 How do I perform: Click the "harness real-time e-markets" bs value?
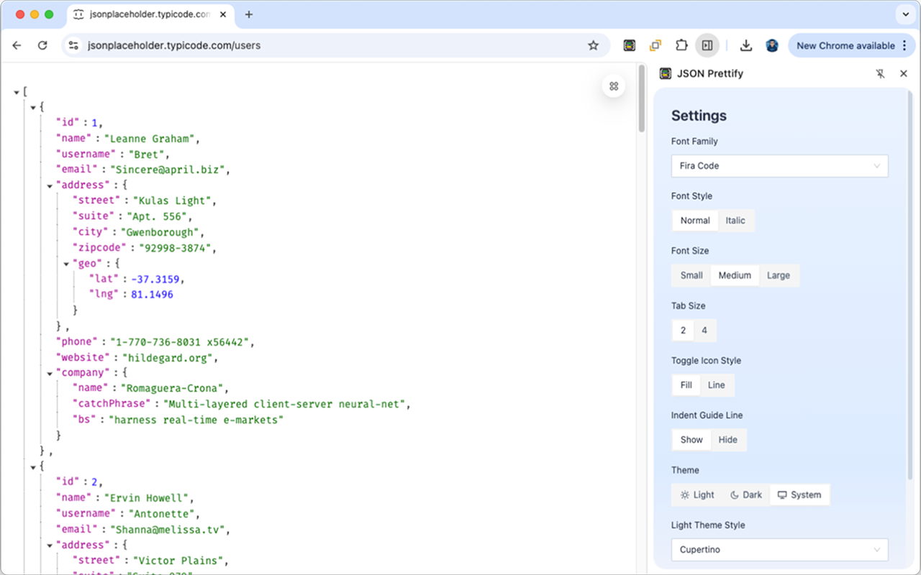[x=196, y=420]
